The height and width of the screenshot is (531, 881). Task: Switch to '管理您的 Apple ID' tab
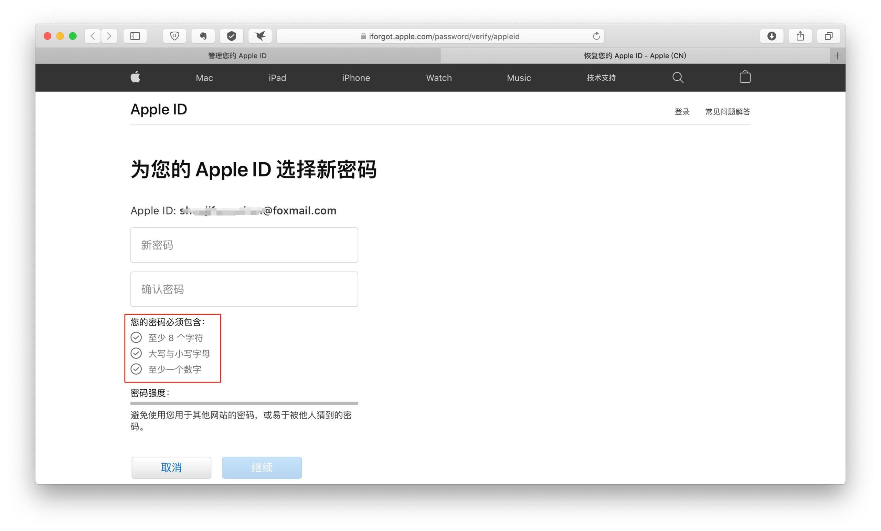click(237, 56)
